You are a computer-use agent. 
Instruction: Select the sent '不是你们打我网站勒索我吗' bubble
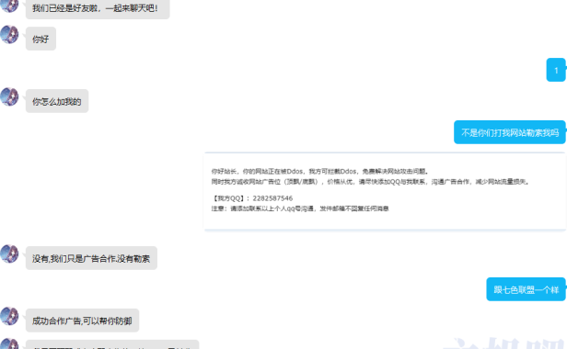pyautogui.click(x=510, y=132)
